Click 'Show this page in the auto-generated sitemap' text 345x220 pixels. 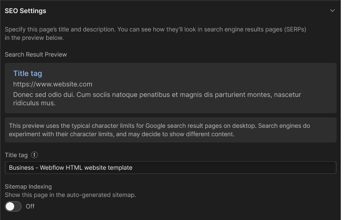[70, 195]
